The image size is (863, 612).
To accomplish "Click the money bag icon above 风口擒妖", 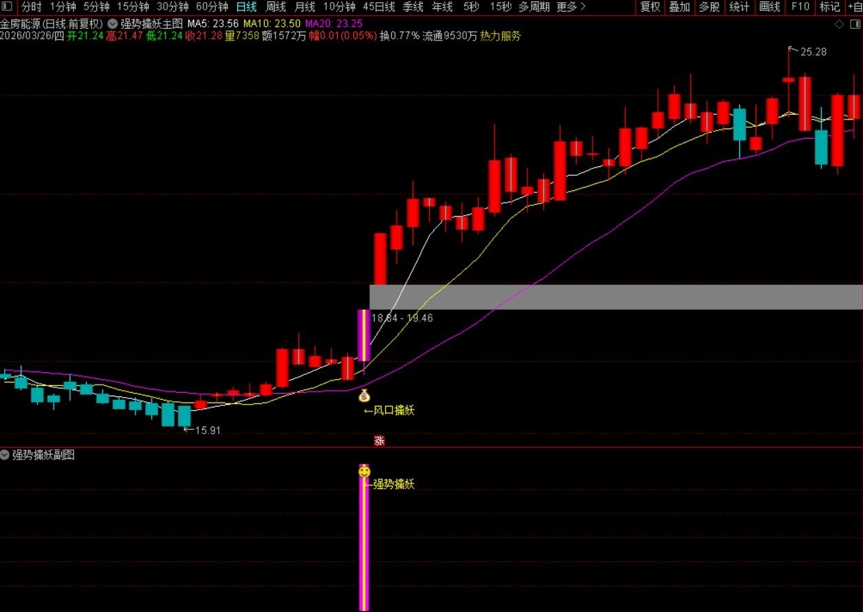I will pos(364,395).
